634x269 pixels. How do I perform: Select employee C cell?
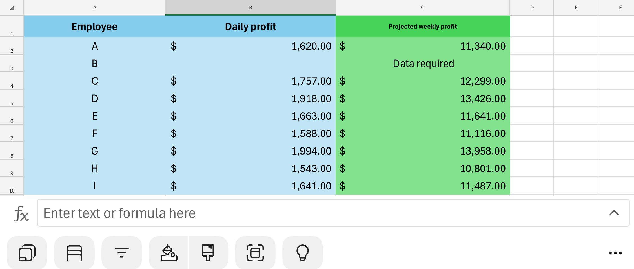click(94, 81)
